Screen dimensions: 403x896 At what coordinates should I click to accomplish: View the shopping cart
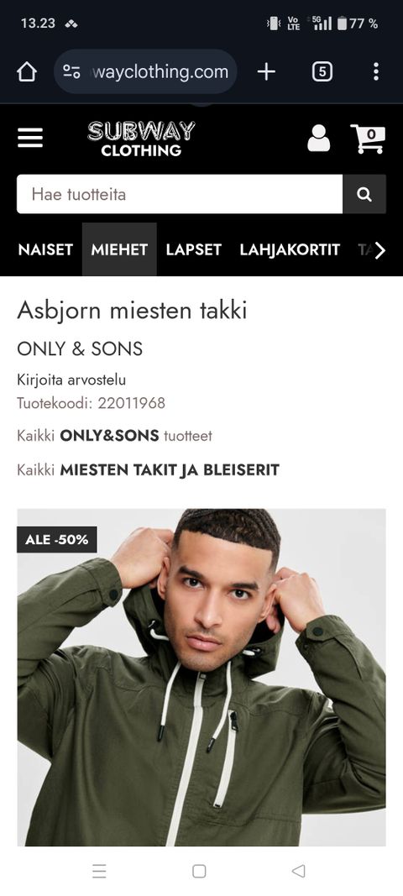coord(368,139)
